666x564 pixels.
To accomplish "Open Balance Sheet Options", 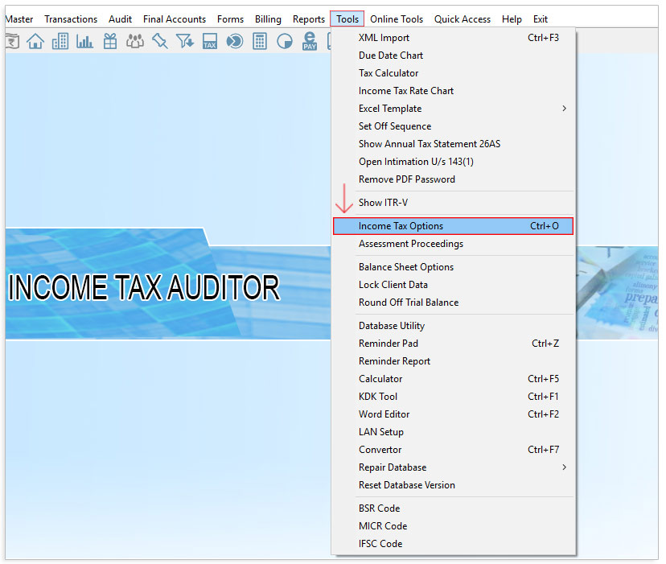I will pyautogui.click(x=453, y=267).
